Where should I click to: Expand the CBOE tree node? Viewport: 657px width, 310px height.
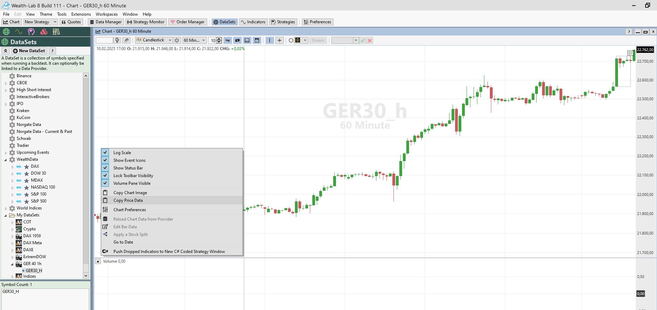tap(6, 83)
